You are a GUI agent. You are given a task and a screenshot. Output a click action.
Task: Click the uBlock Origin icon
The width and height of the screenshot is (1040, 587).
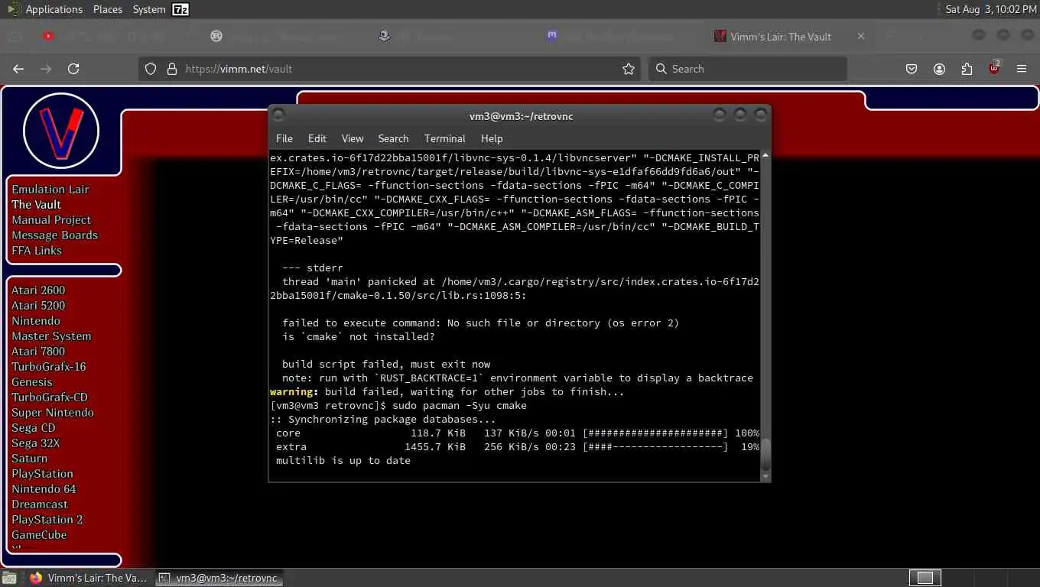coord(994,67)
